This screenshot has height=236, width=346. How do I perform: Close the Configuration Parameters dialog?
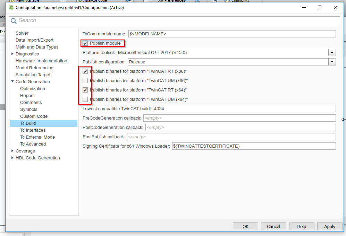(x=335, y=8)
